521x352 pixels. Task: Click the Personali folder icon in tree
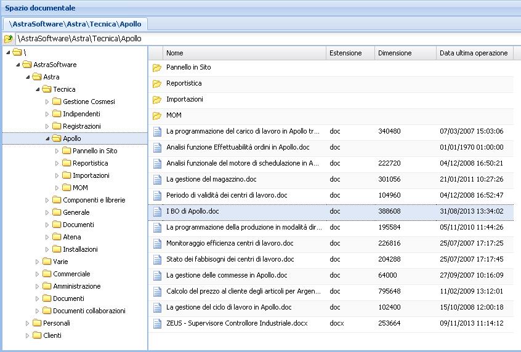[x=37, y=323]
